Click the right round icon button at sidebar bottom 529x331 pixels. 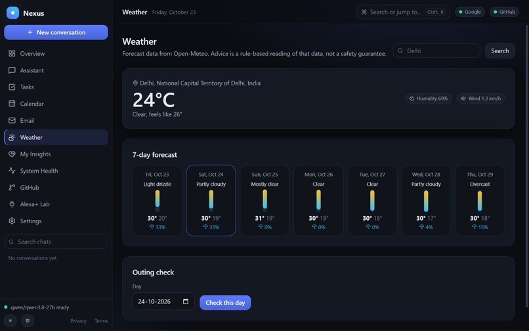tap(28, 320)
